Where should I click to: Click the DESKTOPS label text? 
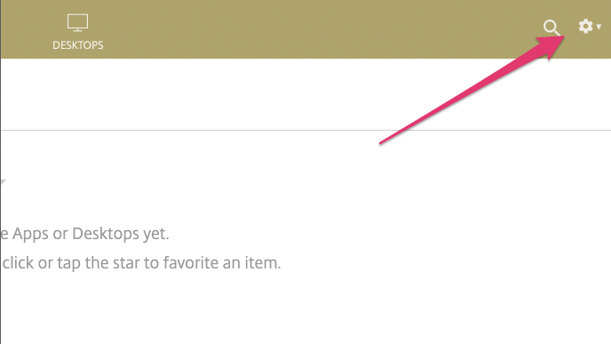tap(78, 45)
